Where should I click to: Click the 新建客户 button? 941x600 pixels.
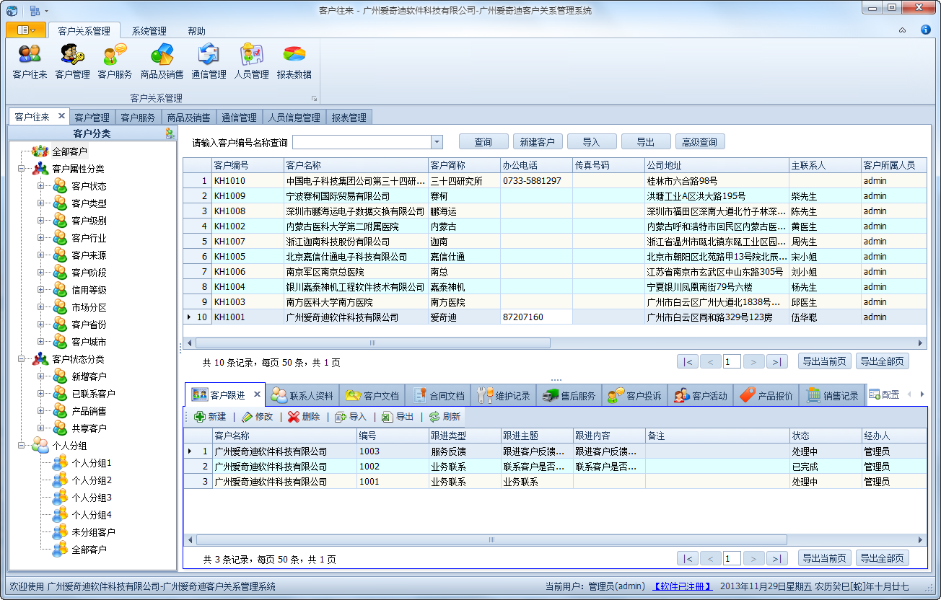[x=537, y=142]
